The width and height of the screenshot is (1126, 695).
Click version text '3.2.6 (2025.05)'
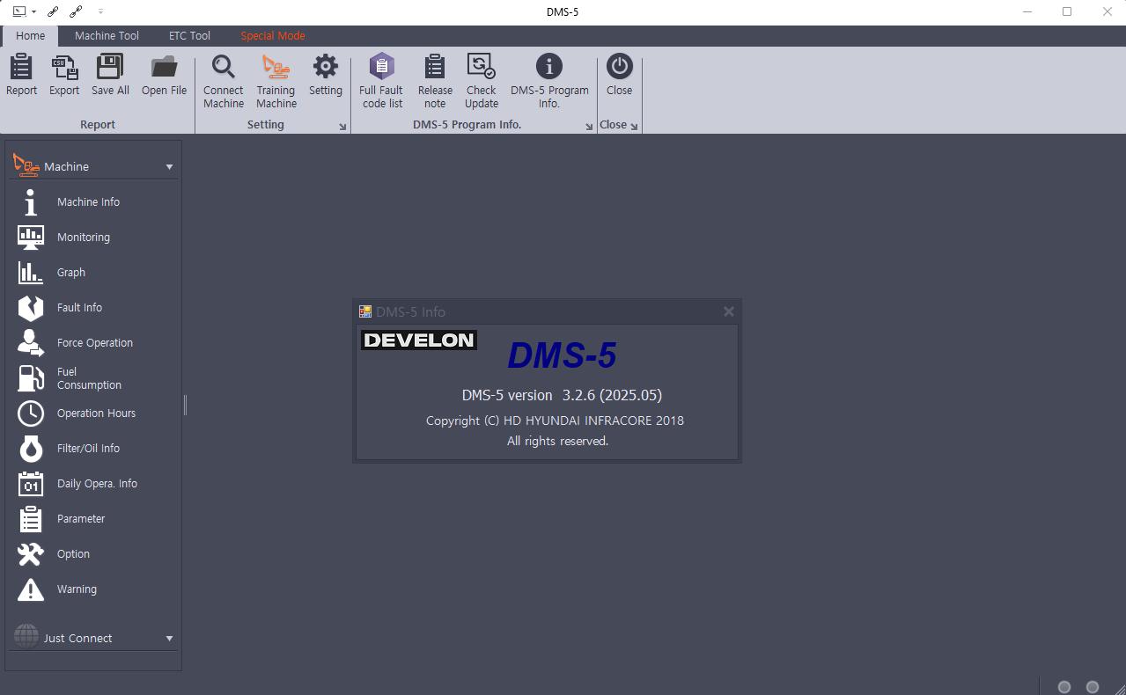pyautogui.click(x=612, y=395)
